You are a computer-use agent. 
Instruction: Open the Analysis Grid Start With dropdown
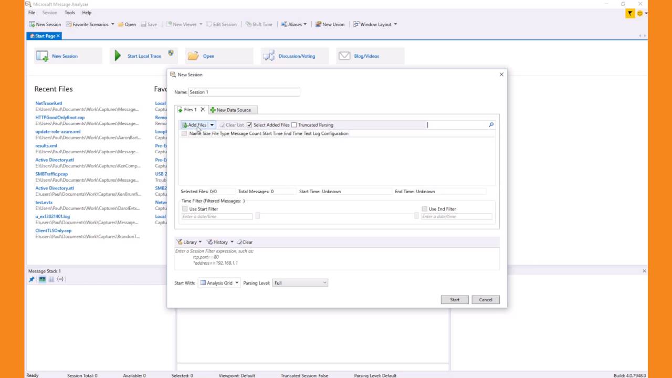[219, 283]
